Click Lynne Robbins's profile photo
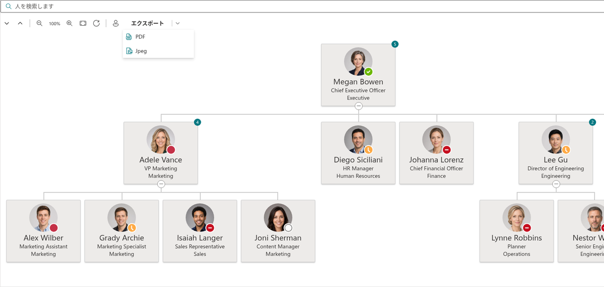The height and width of the screenshot is (287, 604). click(516, 218)
